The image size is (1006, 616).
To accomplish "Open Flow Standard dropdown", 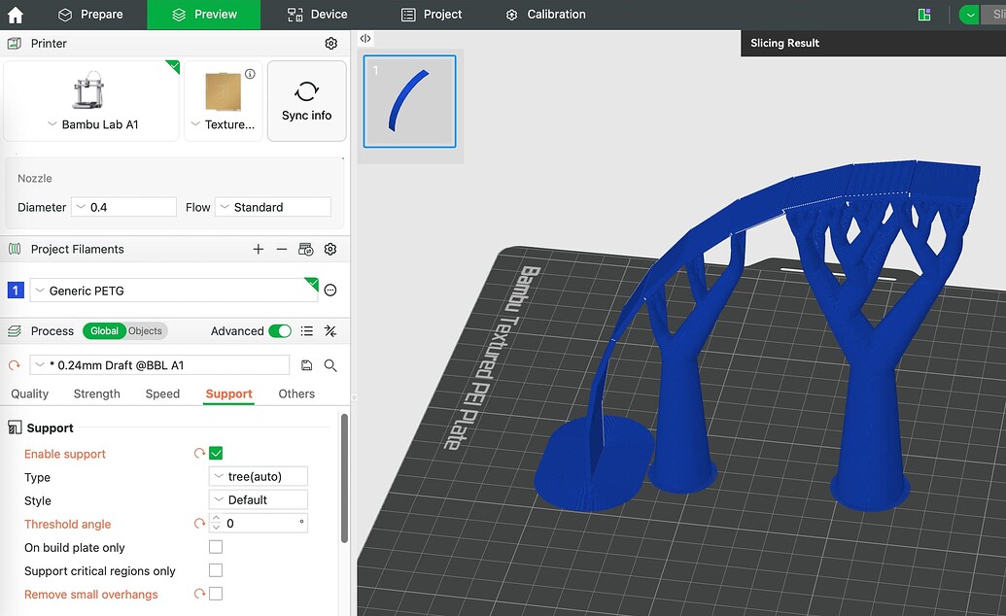I will [x=273, y=207].
